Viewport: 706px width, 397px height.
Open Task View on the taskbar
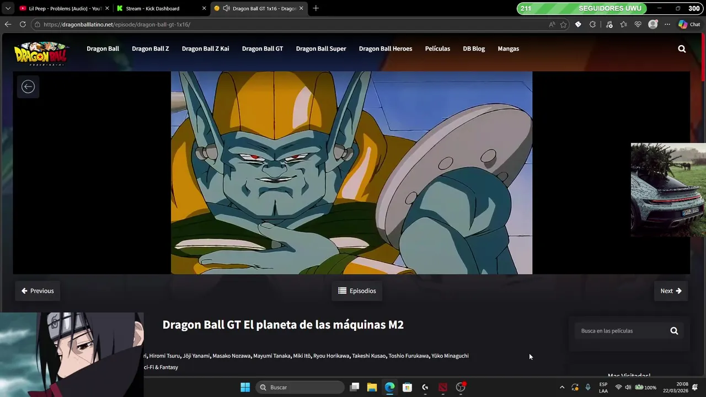355,387
